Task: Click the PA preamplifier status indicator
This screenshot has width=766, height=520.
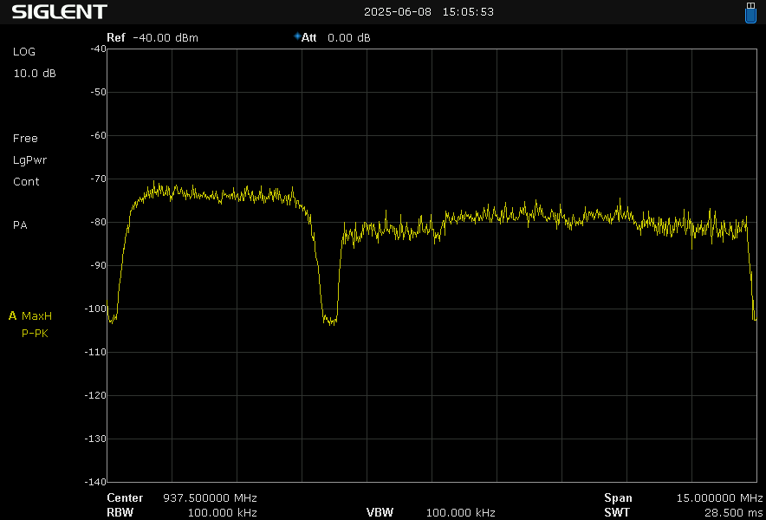Action: 20,224
